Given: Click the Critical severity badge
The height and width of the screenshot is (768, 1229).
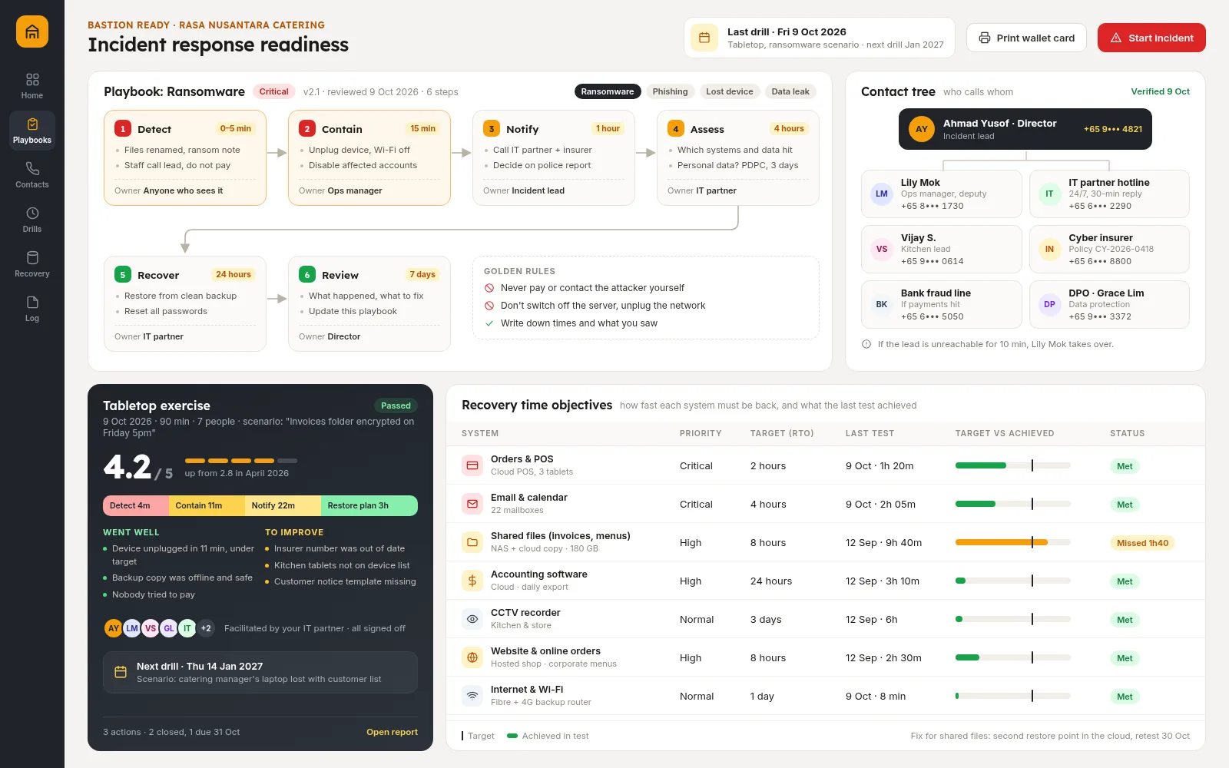Looking at the screenshot, I should [273, 91].
